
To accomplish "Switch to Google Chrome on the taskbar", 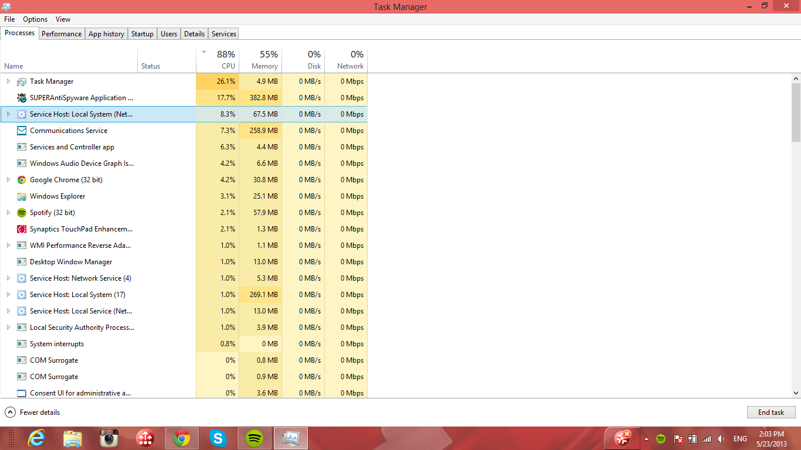I will pos(182,438).
